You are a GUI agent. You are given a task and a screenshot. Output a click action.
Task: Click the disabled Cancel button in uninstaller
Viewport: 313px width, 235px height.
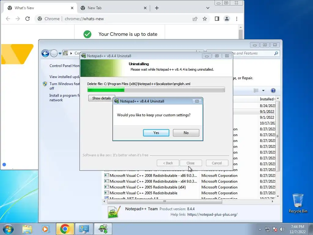tap(217, 163)
